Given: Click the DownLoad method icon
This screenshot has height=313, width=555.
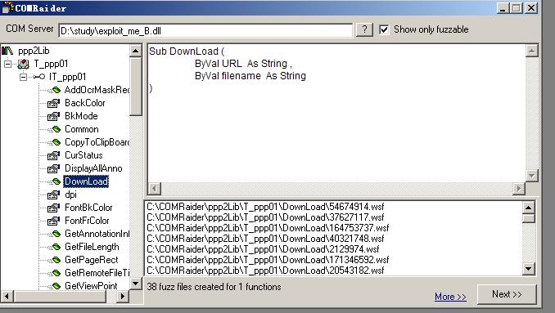Looking at the screenshot, I should 55,181.
